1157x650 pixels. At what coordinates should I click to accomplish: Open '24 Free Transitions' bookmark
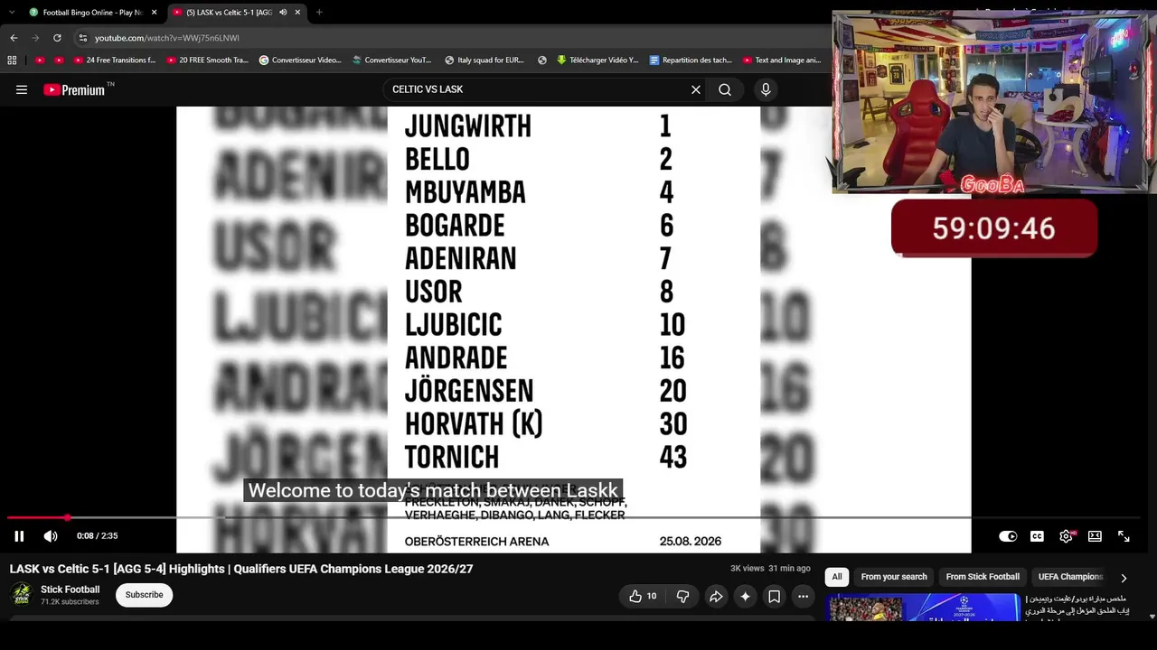(x=115, y=60)
